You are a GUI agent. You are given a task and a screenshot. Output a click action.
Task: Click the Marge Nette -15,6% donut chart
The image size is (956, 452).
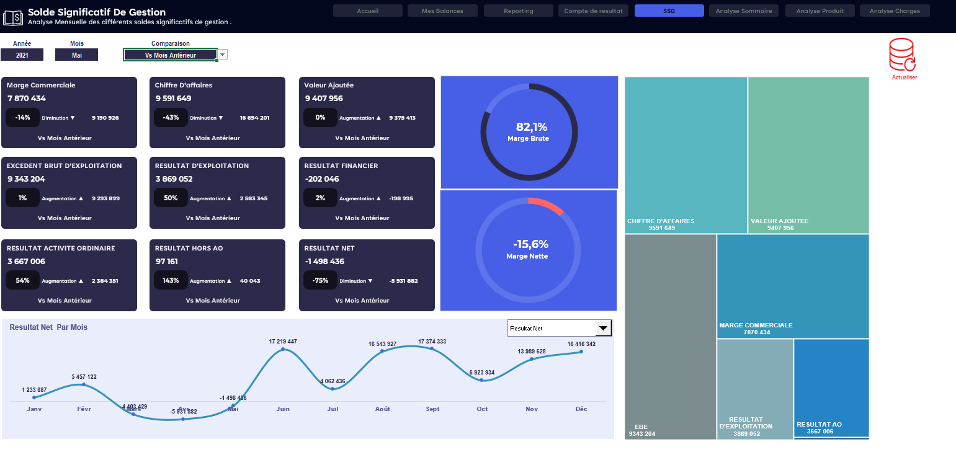(529, 250)
